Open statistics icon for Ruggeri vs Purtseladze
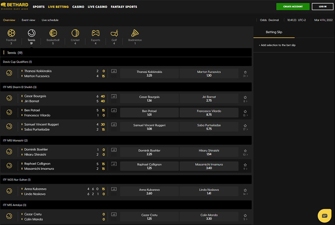Viewport: 335px width, 225px height. (114, 125)
